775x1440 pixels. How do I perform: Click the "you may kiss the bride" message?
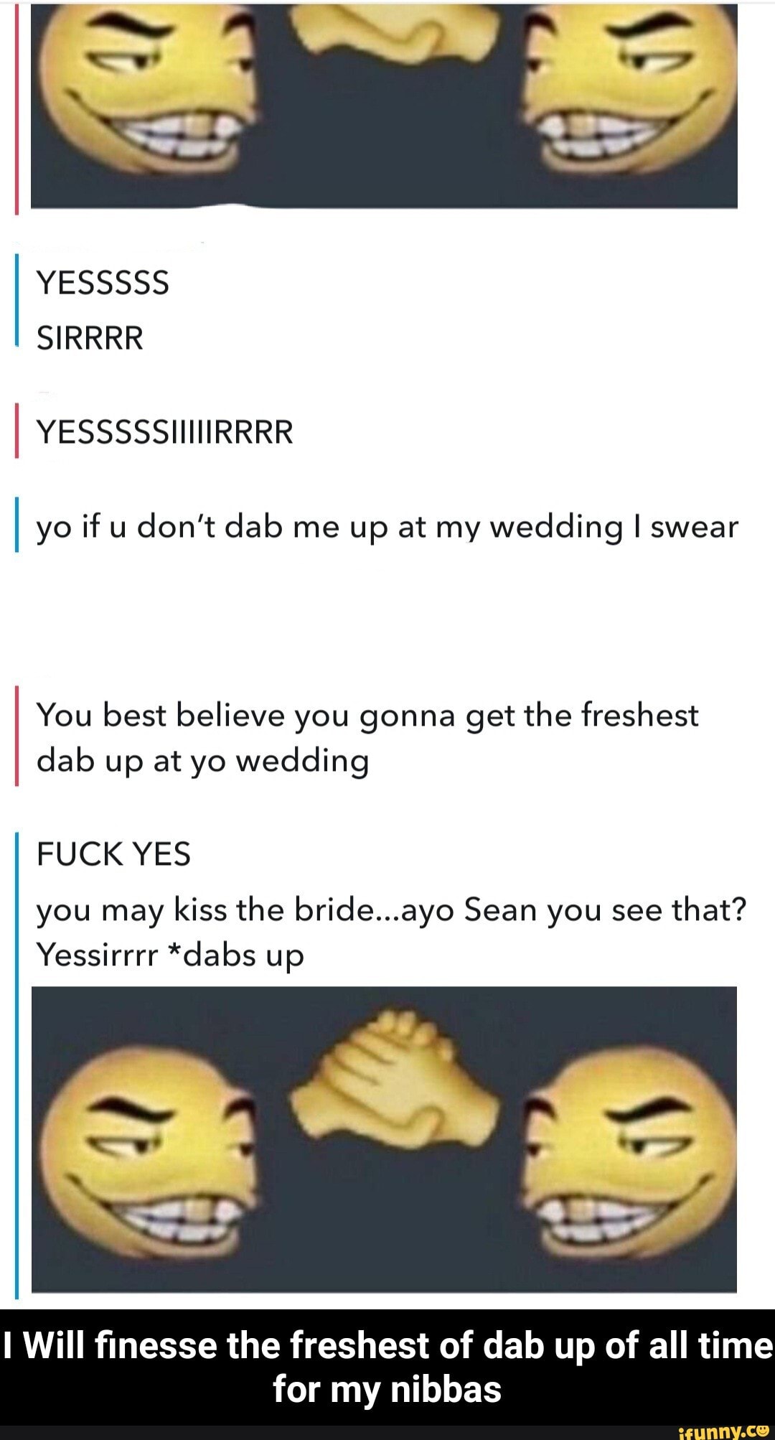click(x=392, y=910)
